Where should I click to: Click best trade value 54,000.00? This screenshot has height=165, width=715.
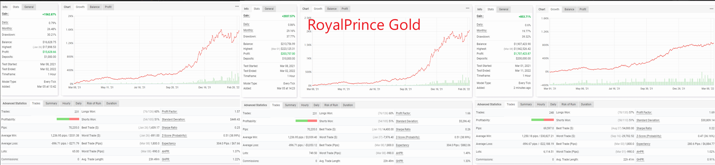[627, 128]
